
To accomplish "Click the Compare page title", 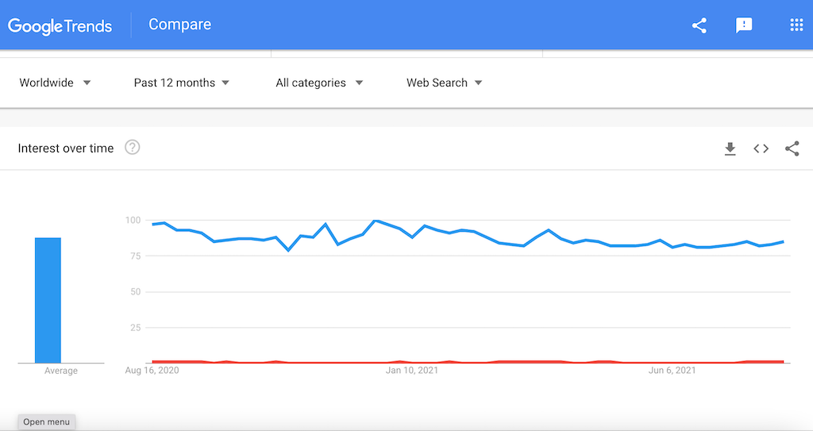I will [180, 25].
